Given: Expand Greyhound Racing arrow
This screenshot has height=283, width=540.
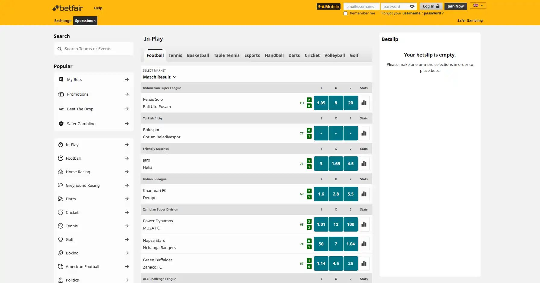Looking at the screenshot, I should pyautogui.click(x=127, y=185).
